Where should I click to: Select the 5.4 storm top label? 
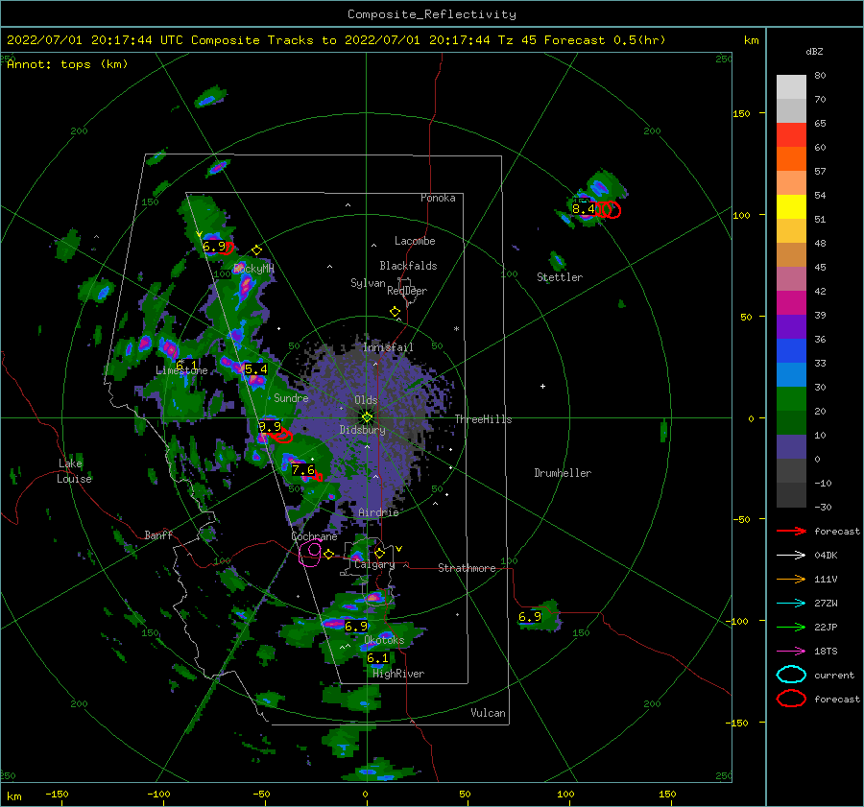255,369
